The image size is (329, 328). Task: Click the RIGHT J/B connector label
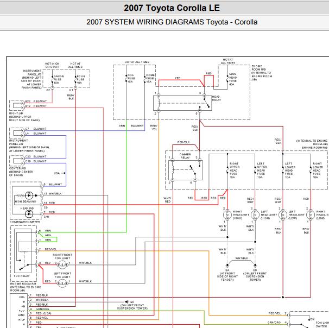24,117
